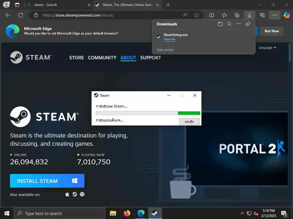Screen dimensions: 293x219
Task: Click the Steam logo in page header
Action: (31, 57)
